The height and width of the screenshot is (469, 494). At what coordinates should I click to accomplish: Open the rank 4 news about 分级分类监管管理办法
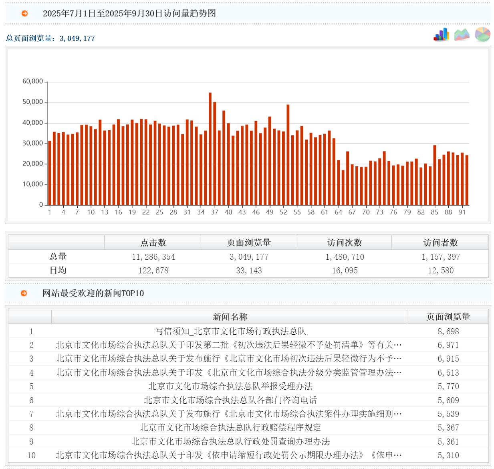click(228, 372)
